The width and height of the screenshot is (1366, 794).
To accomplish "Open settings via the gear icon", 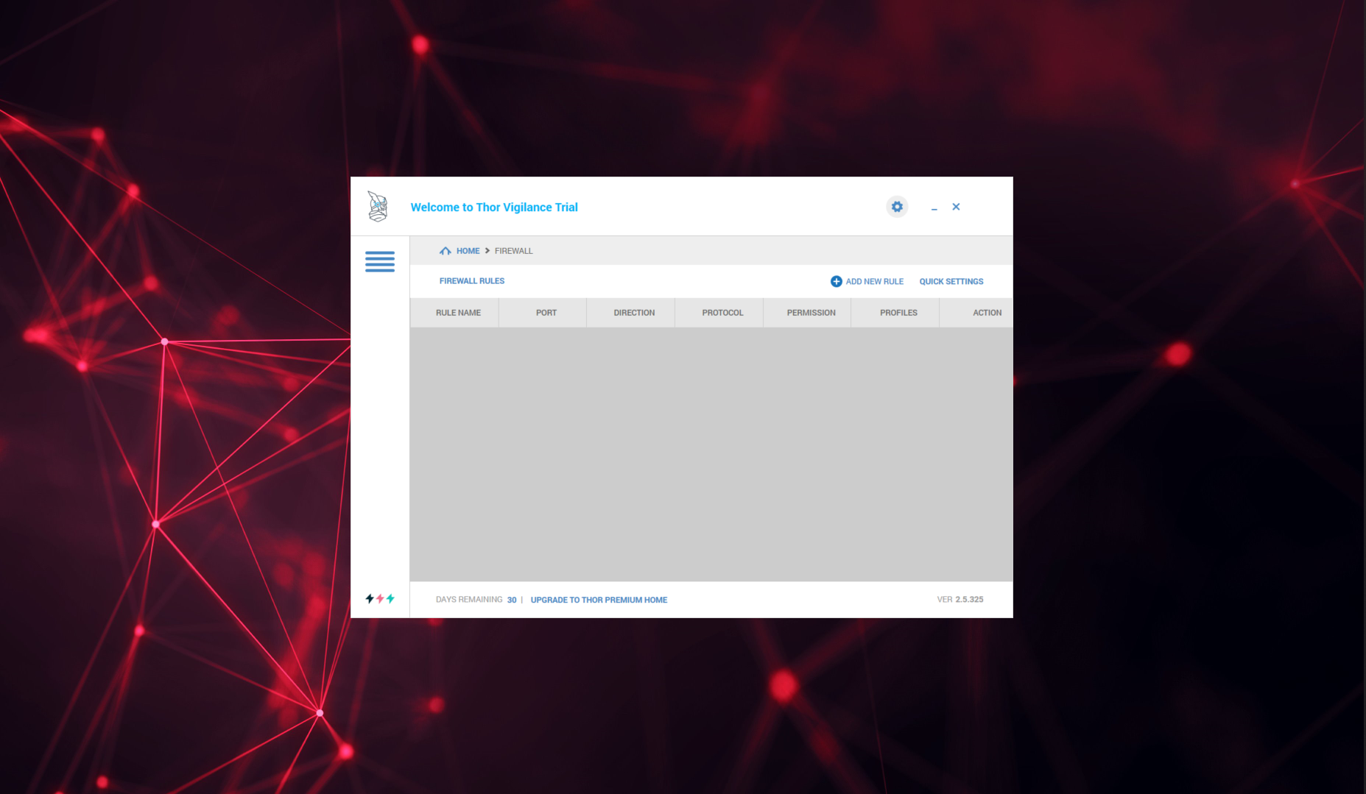I will coord(897,207).
